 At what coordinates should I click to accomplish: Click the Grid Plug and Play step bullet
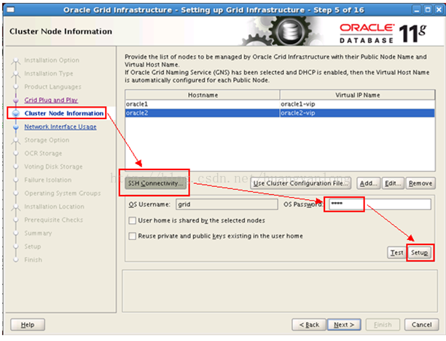coord(16,100)
